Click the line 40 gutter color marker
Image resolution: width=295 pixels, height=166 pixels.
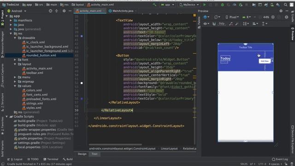(82, 36)
